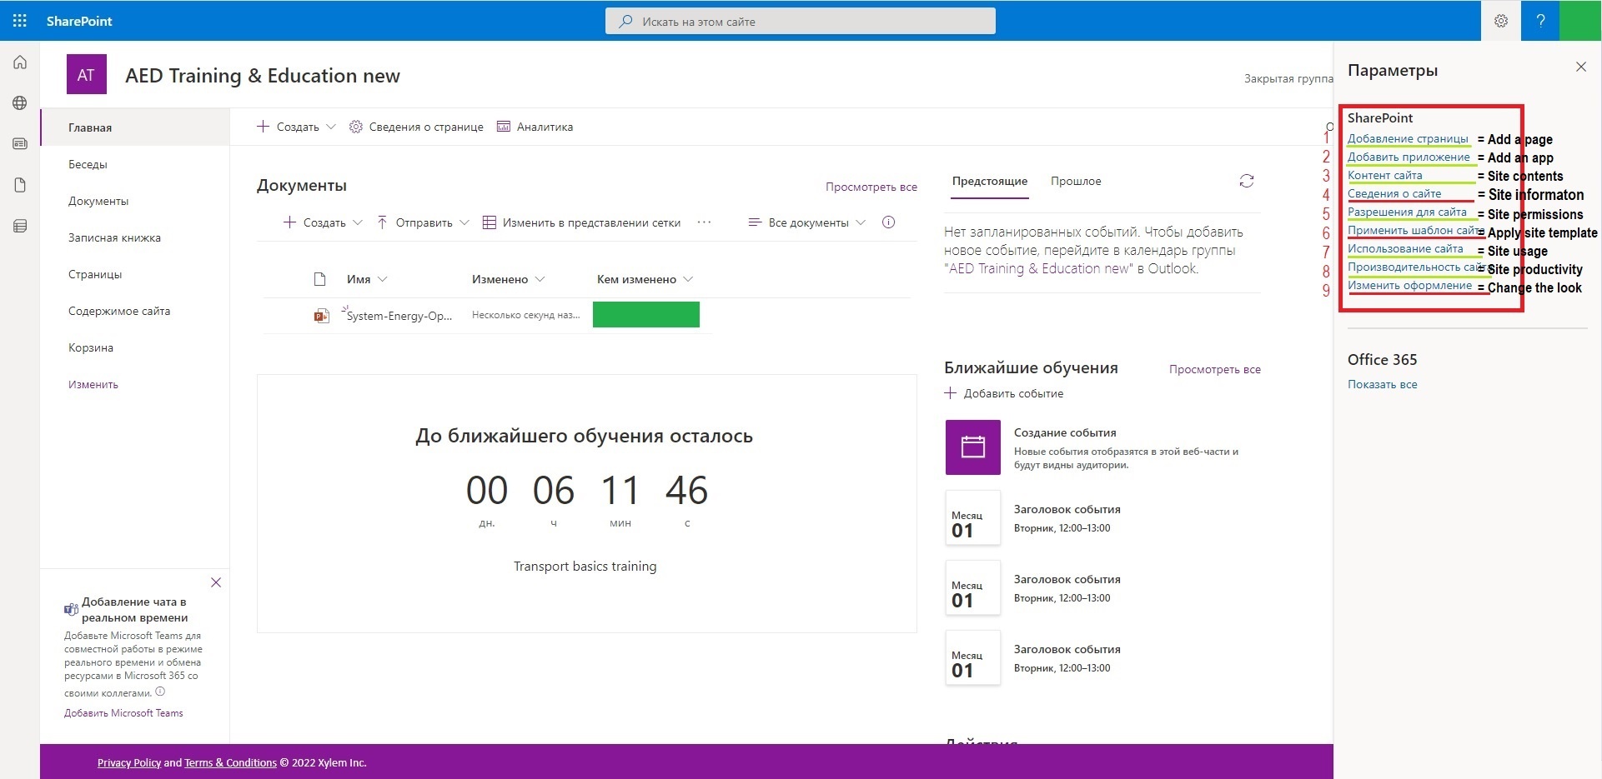The height and width of the screenshot is (779, 1602).
Task: Open the Documents toolbar ellipsis menu
Action: pos(704,222)
